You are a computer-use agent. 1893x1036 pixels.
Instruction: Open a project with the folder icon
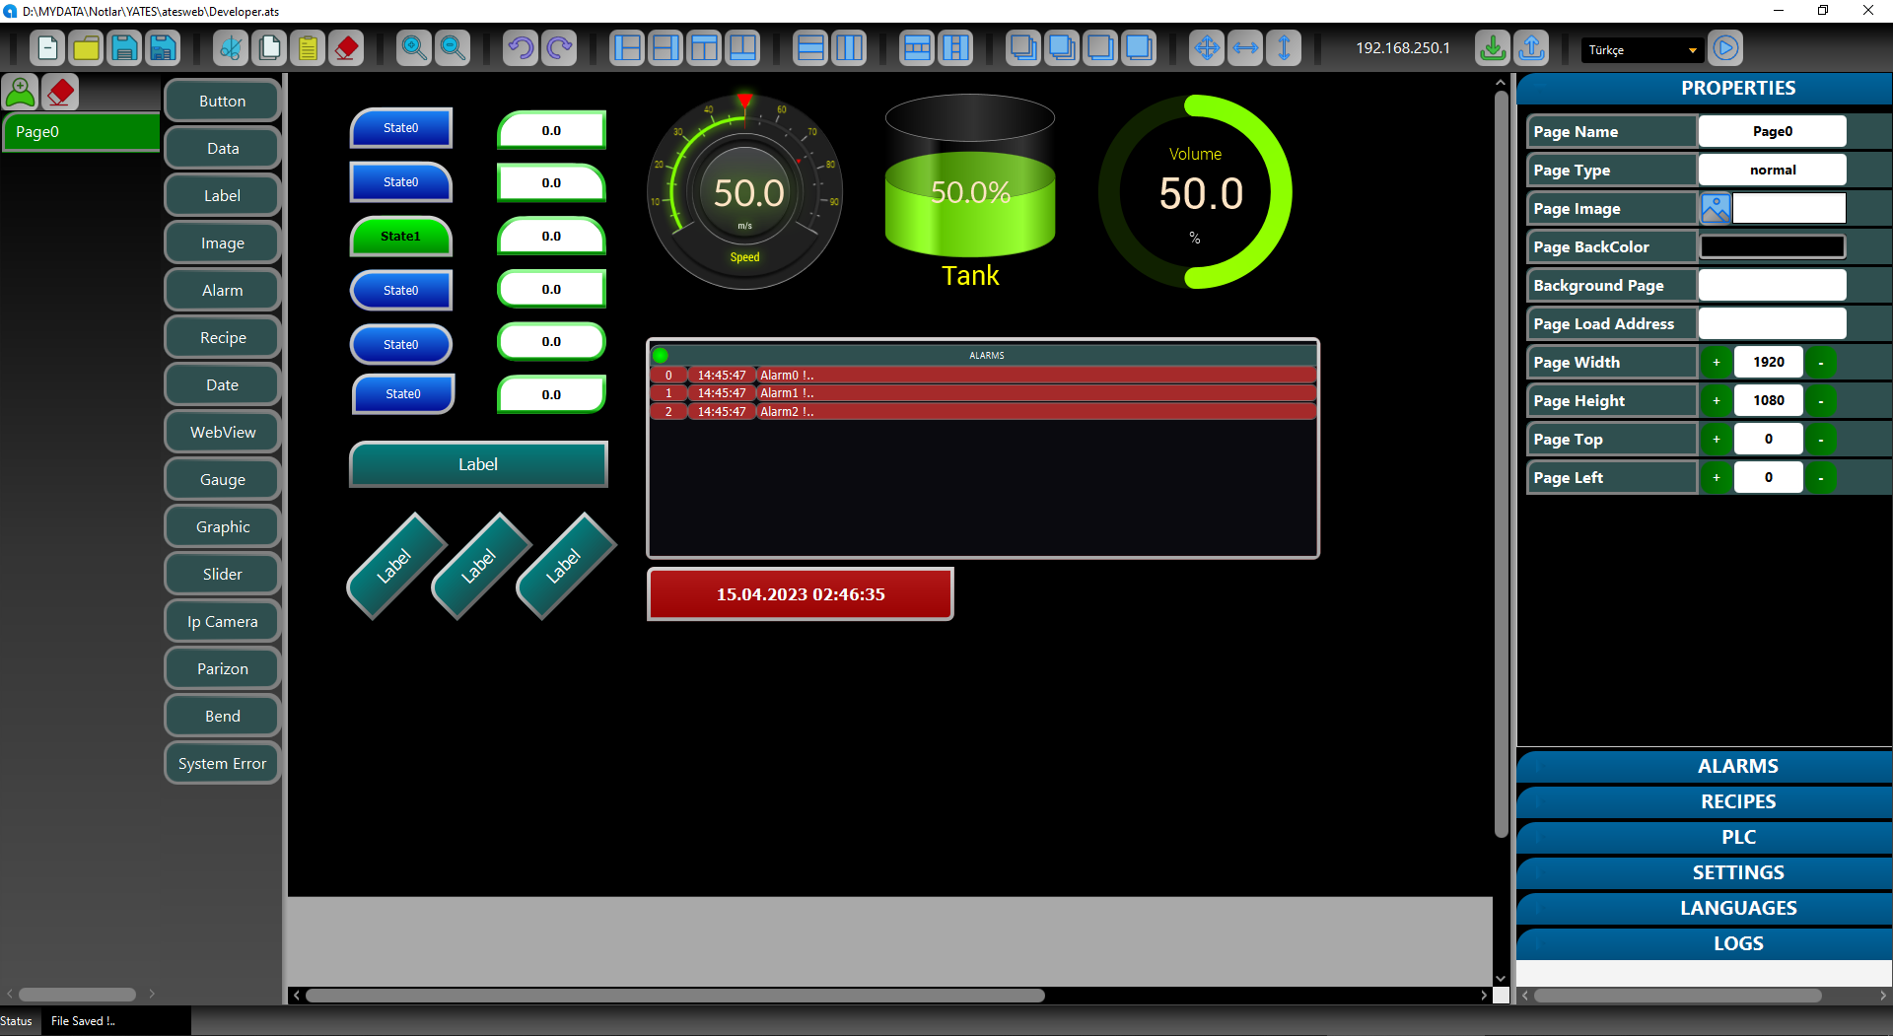86,48
